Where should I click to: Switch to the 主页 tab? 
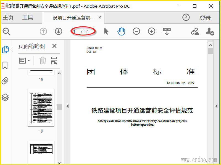coord(8,17)
